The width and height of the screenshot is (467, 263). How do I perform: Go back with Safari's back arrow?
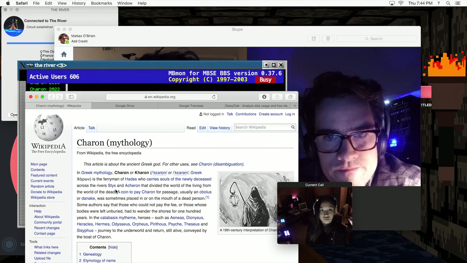coord(51,97)
